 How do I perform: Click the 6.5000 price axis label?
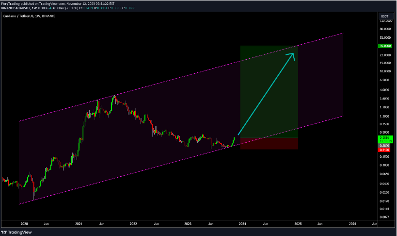point(384,80)
